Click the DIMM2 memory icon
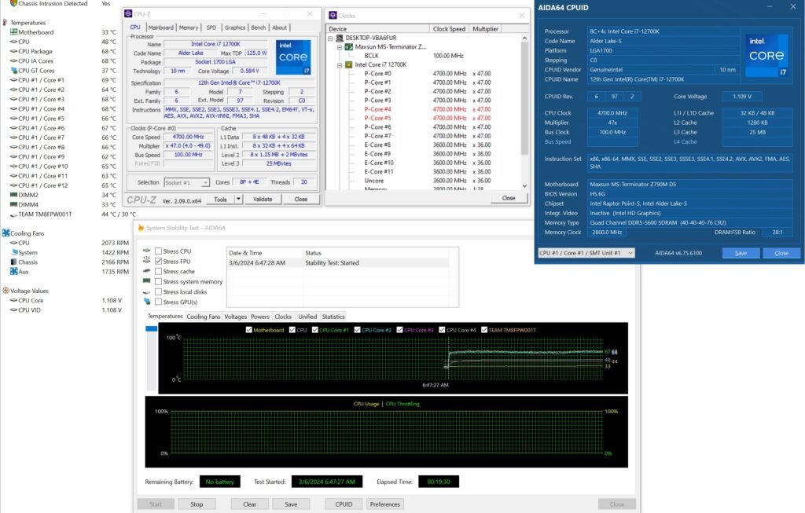 coord(14,195)
